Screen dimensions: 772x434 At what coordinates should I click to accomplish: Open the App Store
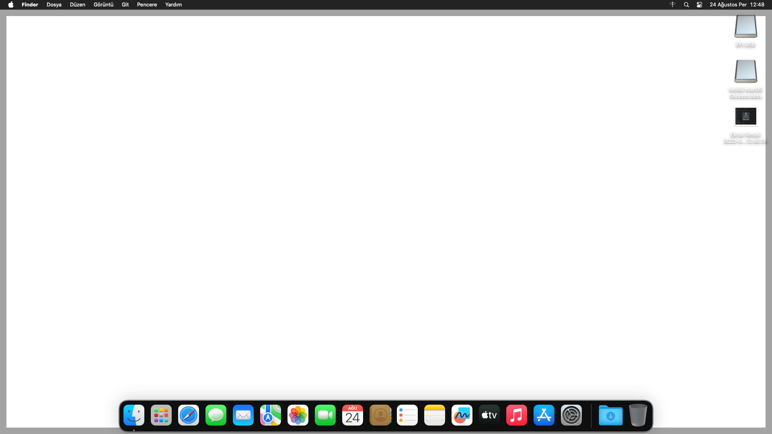544,415
